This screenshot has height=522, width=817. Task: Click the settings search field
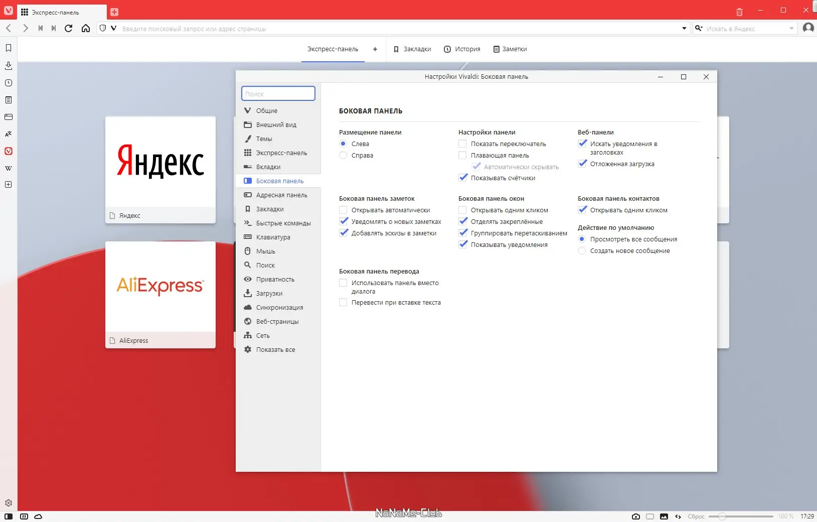pos(278,94)
